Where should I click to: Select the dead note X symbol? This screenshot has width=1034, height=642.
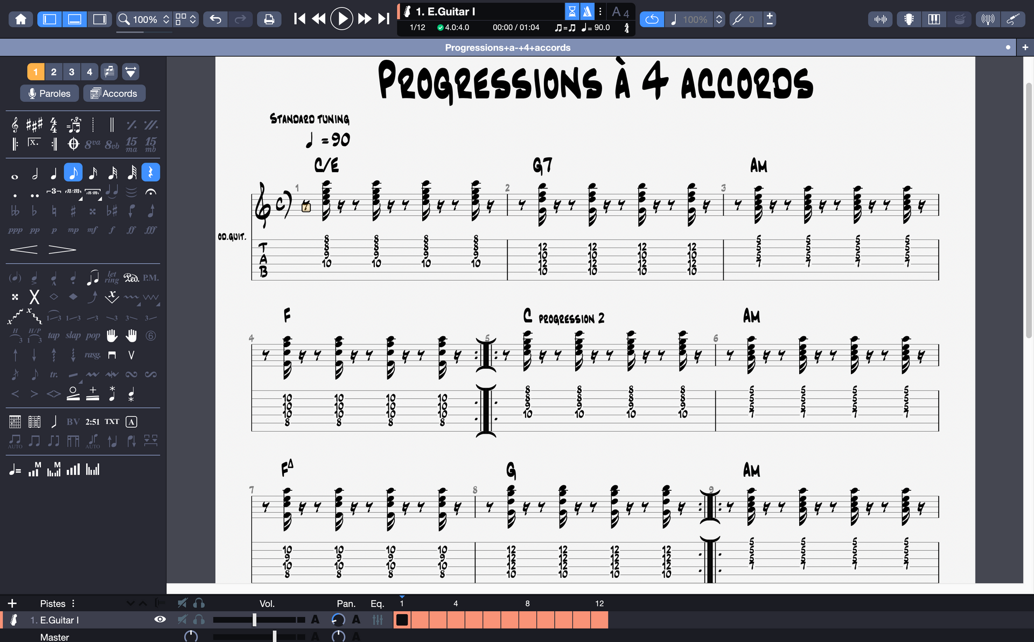(34, 297)
